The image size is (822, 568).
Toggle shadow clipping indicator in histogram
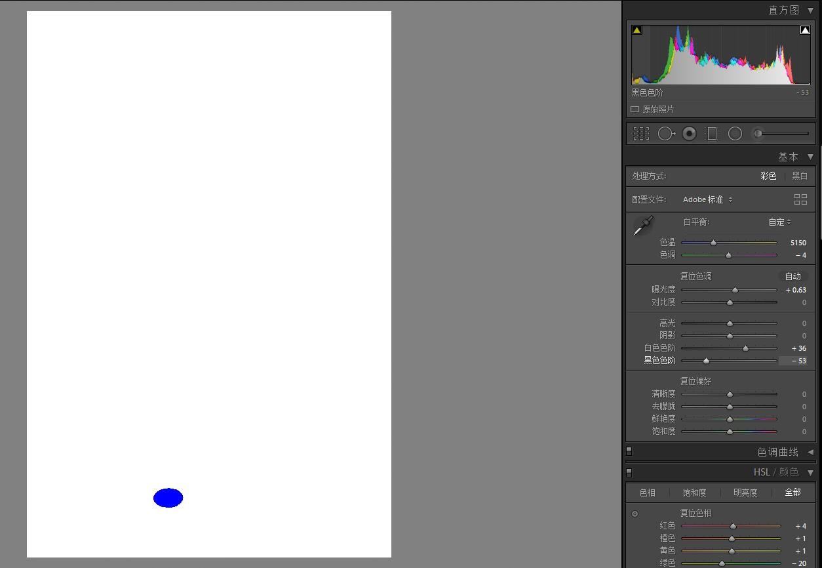636,30
